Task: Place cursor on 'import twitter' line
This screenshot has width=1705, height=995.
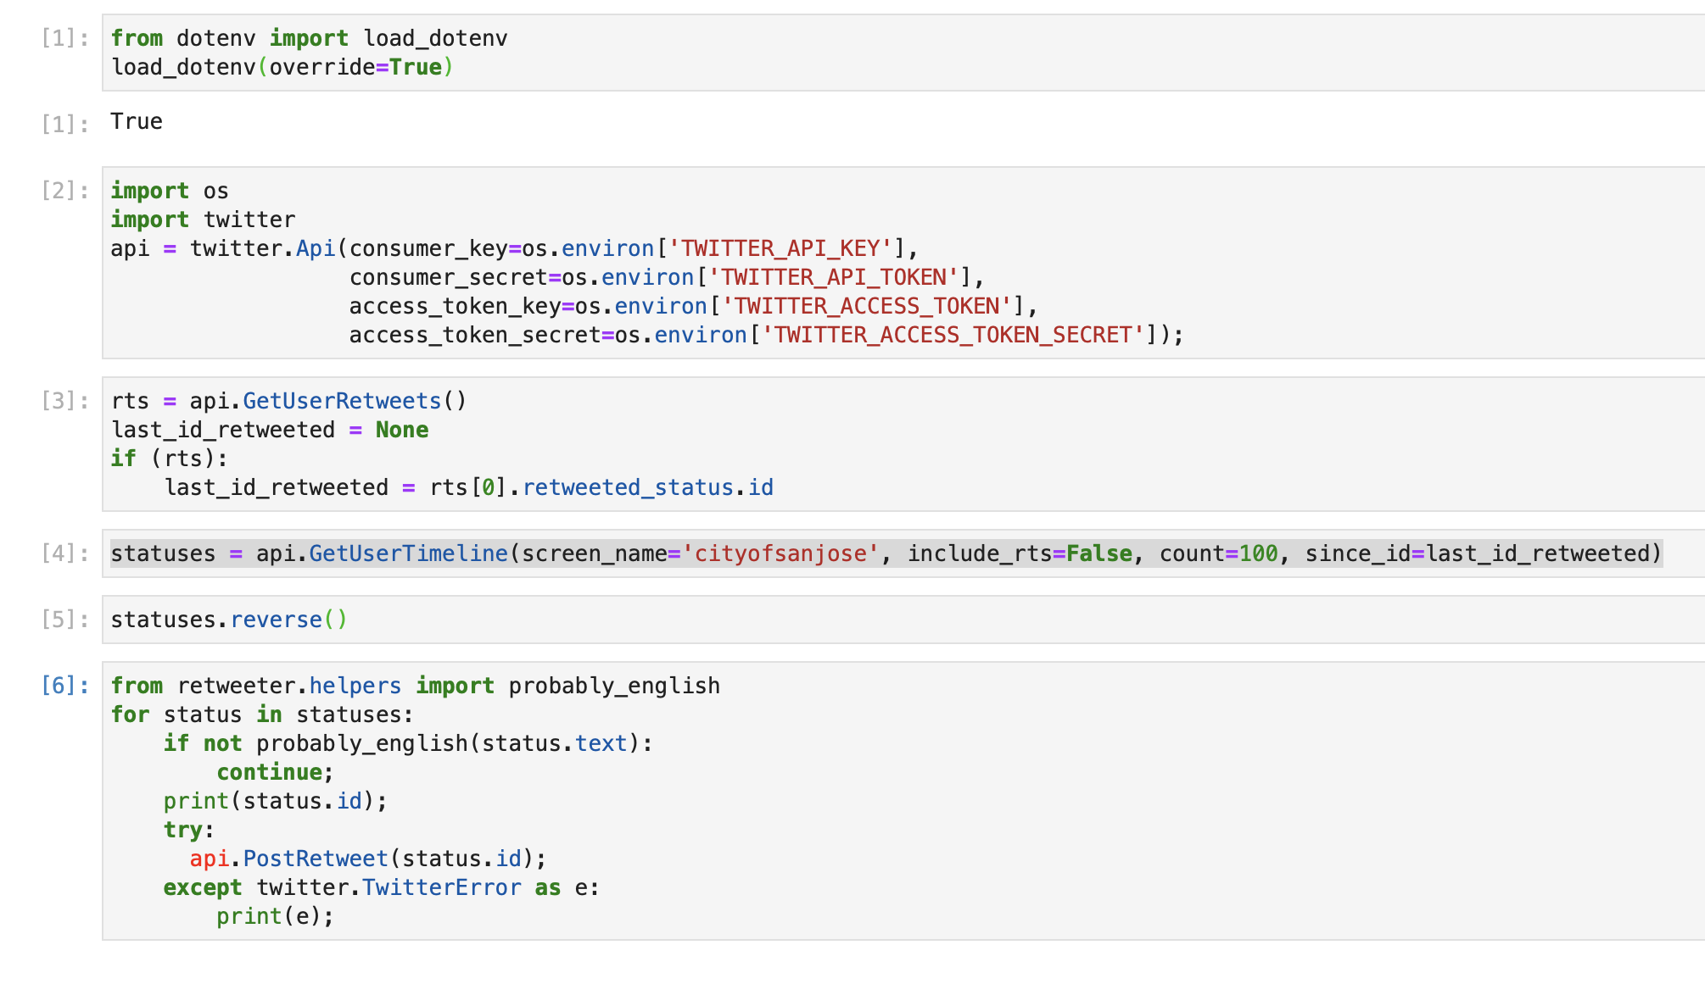Action: pos(203,220)
